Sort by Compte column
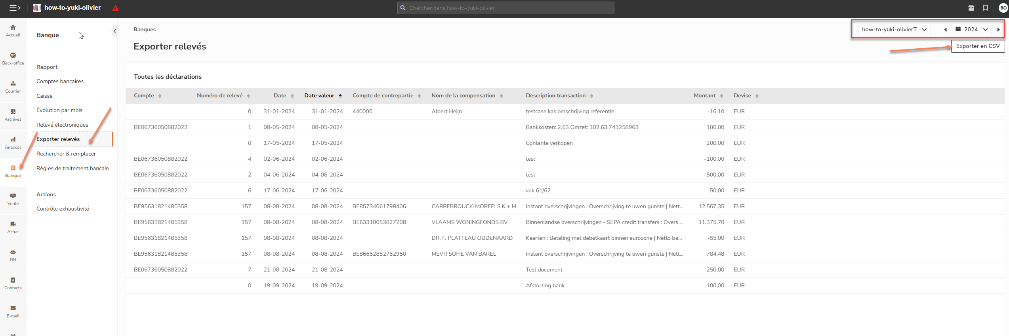The width and height of the screenshot is (1009, 336). (147, 96)
